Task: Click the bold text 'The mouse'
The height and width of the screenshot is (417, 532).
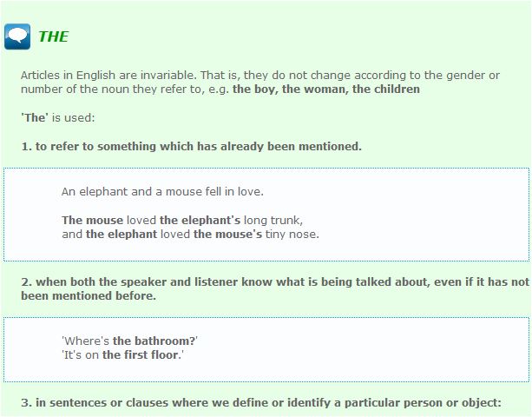Action: (92, 220)
